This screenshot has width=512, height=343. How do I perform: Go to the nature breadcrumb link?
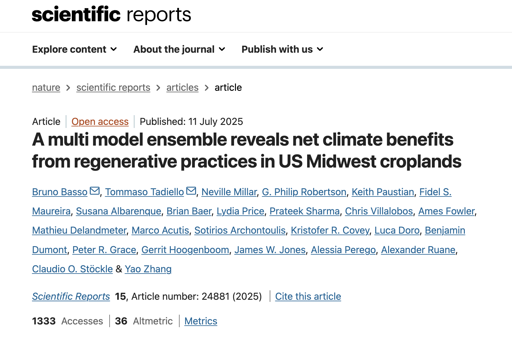click(46, 88)
